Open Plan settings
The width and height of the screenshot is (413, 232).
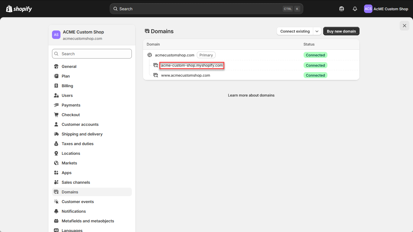(x=92, y=76)
